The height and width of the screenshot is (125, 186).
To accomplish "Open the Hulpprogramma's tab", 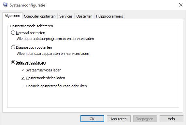I will [x=109, y=16].
